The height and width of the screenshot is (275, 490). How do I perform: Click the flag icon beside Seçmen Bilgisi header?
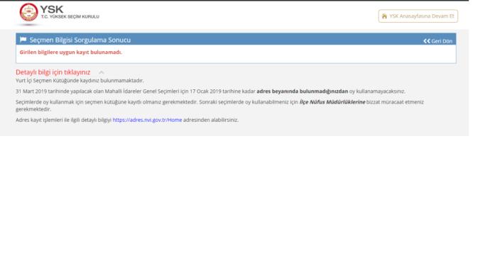tap(23, 40)
